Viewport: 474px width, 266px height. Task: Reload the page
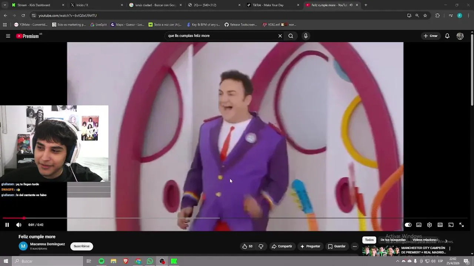pos(23,16)
